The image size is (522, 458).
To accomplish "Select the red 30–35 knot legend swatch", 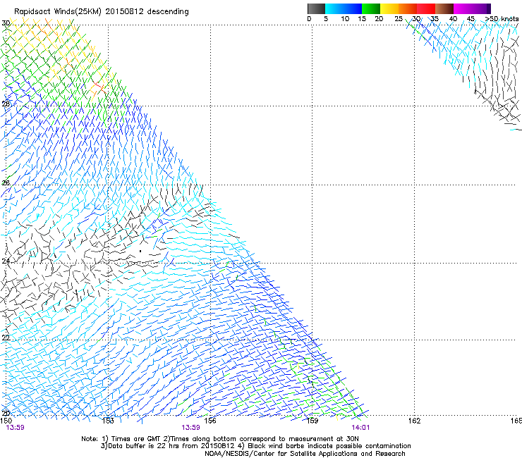I will tap(426, 8).
